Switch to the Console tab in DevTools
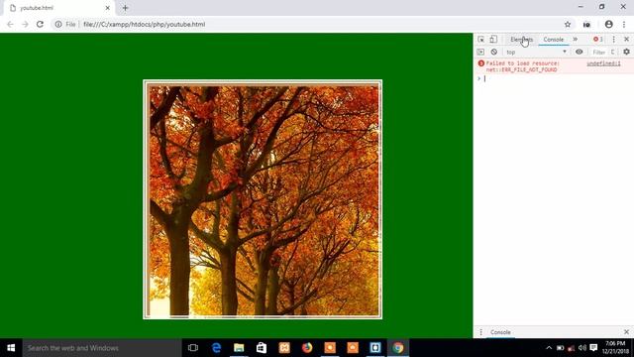This screenshot has width=634, height=357. coord(553,40)
